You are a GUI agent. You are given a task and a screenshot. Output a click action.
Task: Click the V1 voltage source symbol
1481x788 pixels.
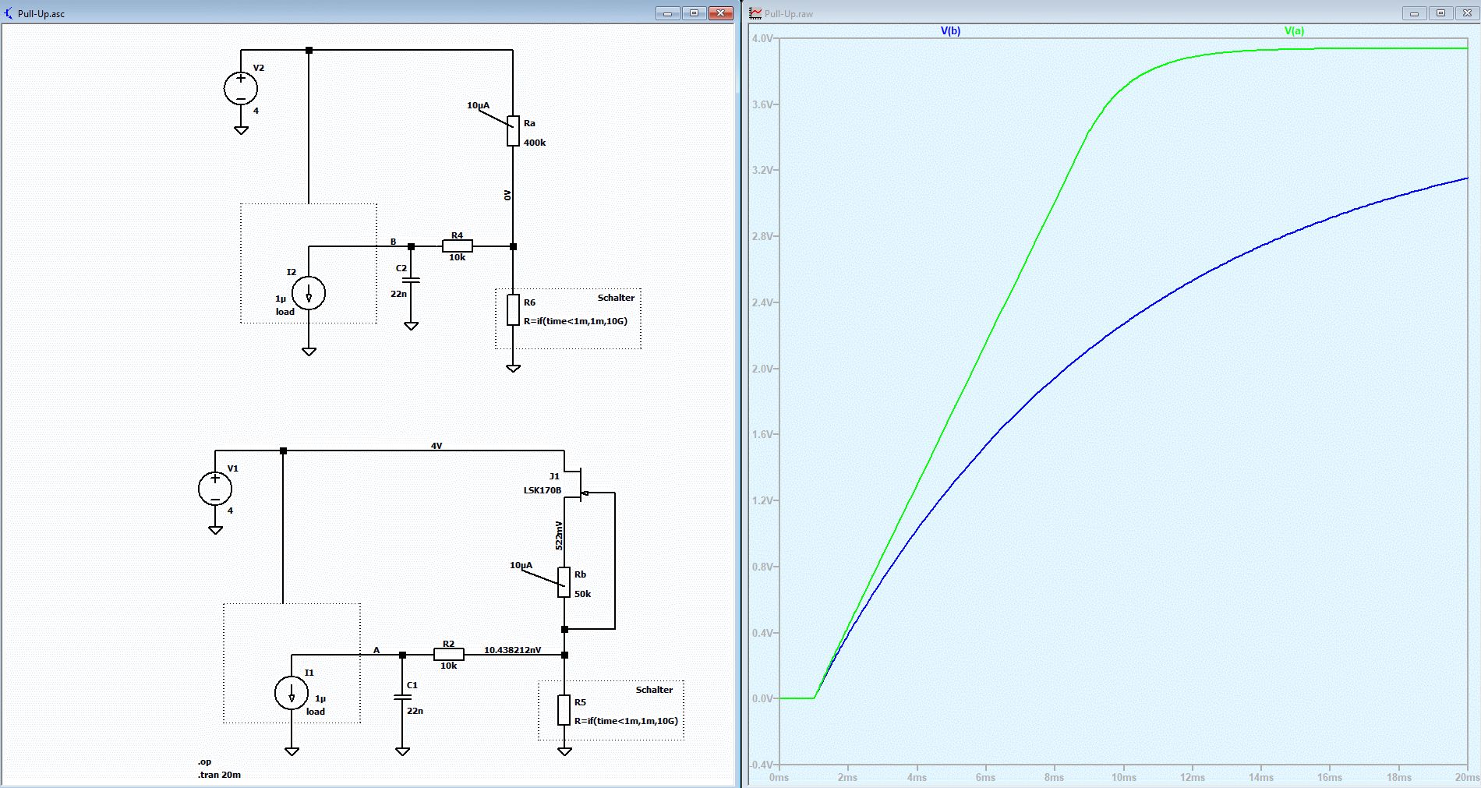pyautogui.click(x=215, y=489)
